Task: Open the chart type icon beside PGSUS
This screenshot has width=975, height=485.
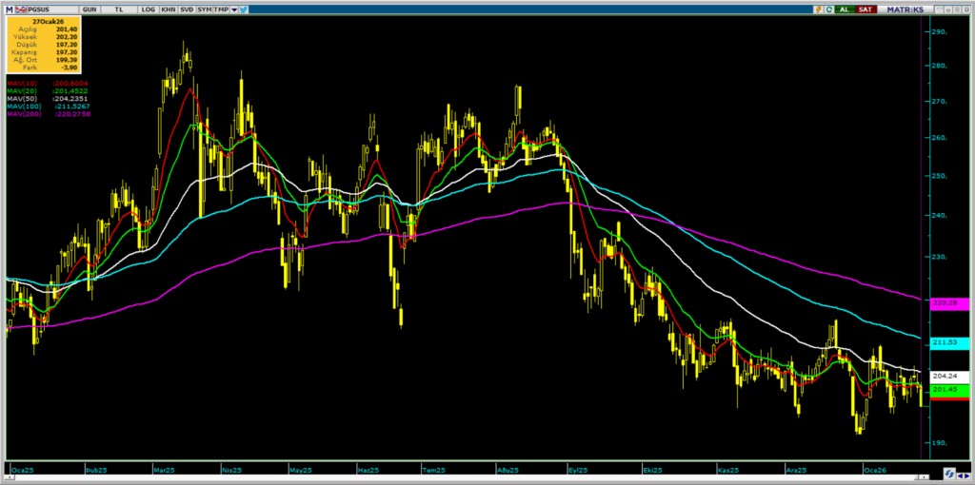Action: (x=19, y=9)
